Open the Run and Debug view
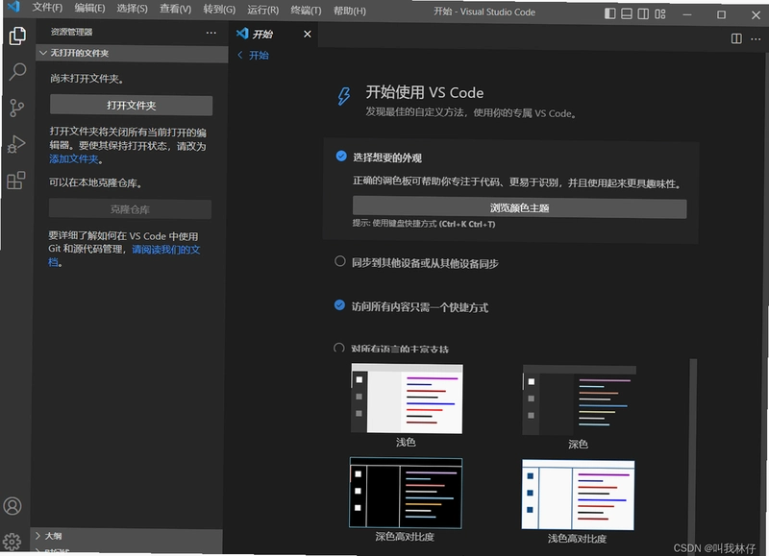Image resolution: width=769 pixels, height=556 pixels. [x=16, y=144]
